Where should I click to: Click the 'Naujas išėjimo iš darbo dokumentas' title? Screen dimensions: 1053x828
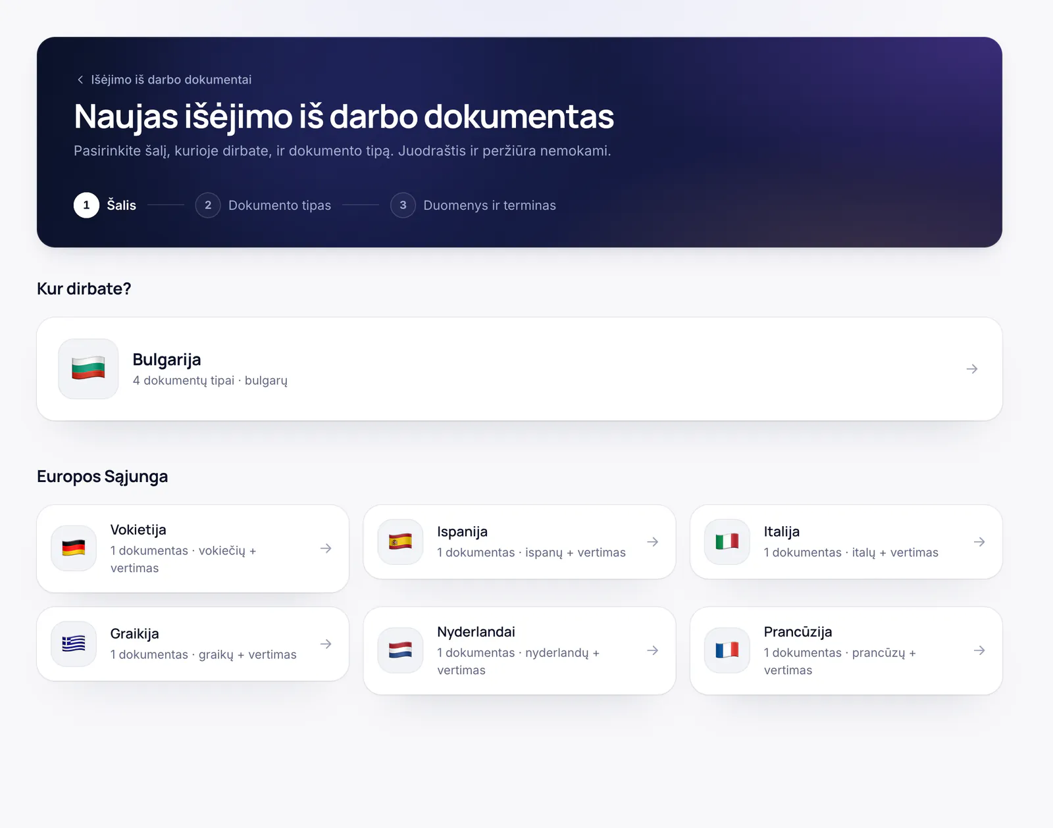click(x=344, y=117)
